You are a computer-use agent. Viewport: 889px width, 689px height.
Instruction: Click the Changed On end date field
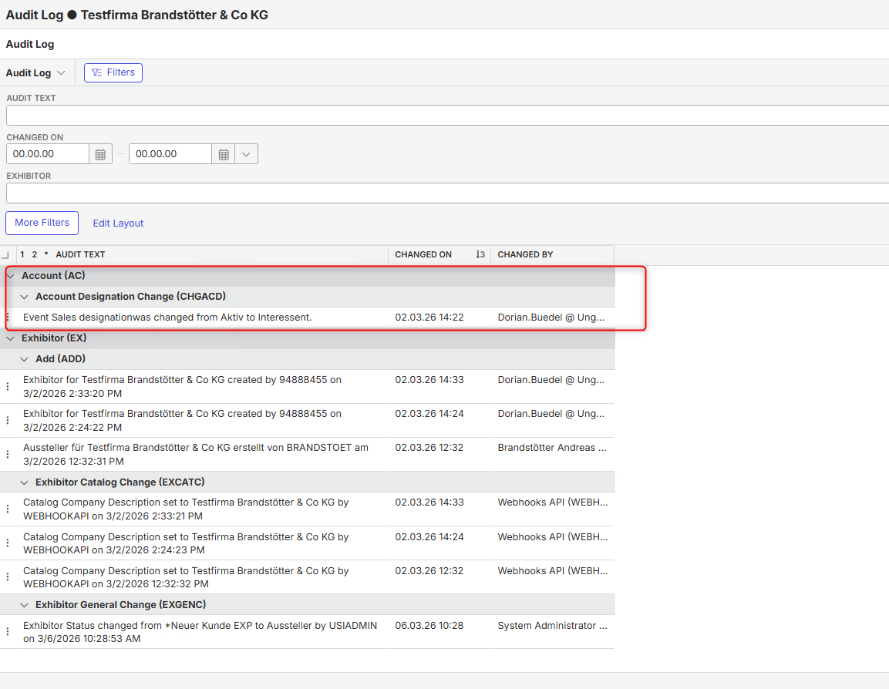click(x=170, y=154)
